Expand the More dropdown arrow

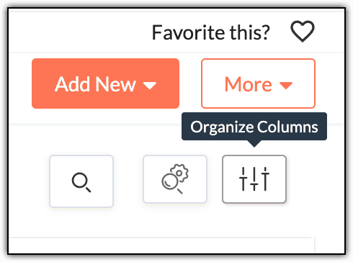pos(286,85)
